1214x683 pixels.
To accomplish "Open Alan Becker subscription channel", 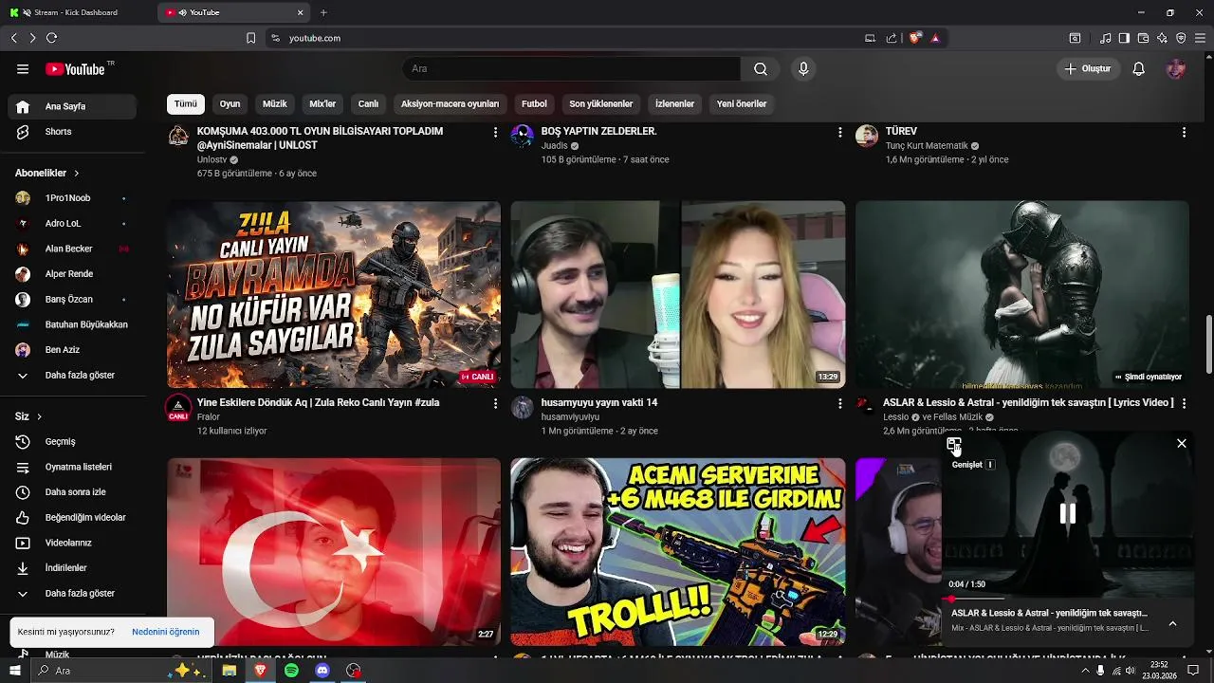I will 72,249.
